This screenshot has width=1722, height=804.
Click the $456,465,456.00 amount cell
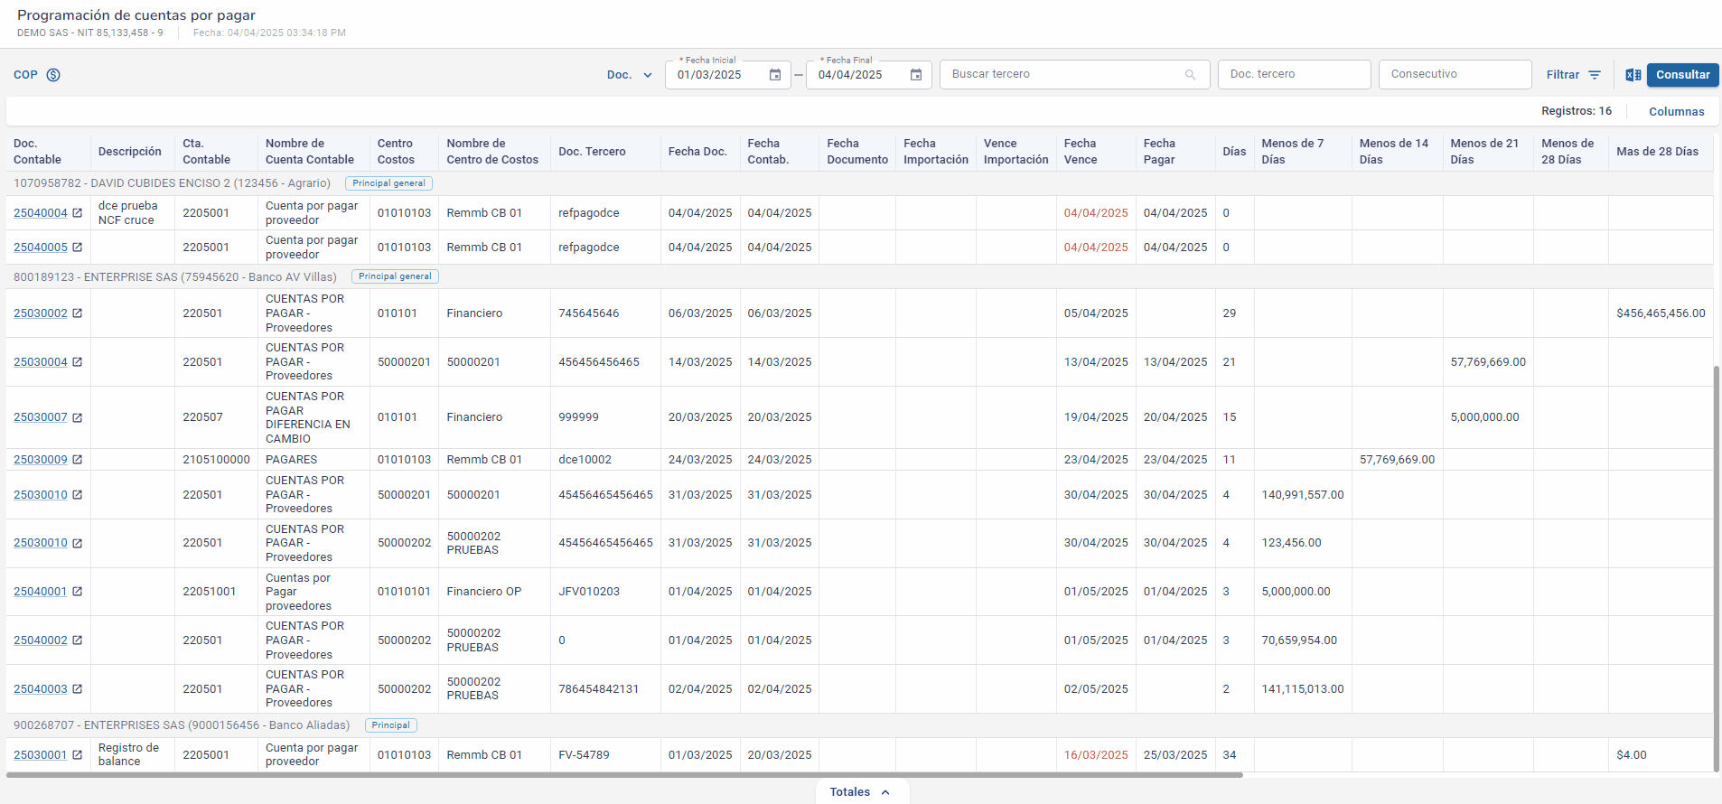[1661, 313]
